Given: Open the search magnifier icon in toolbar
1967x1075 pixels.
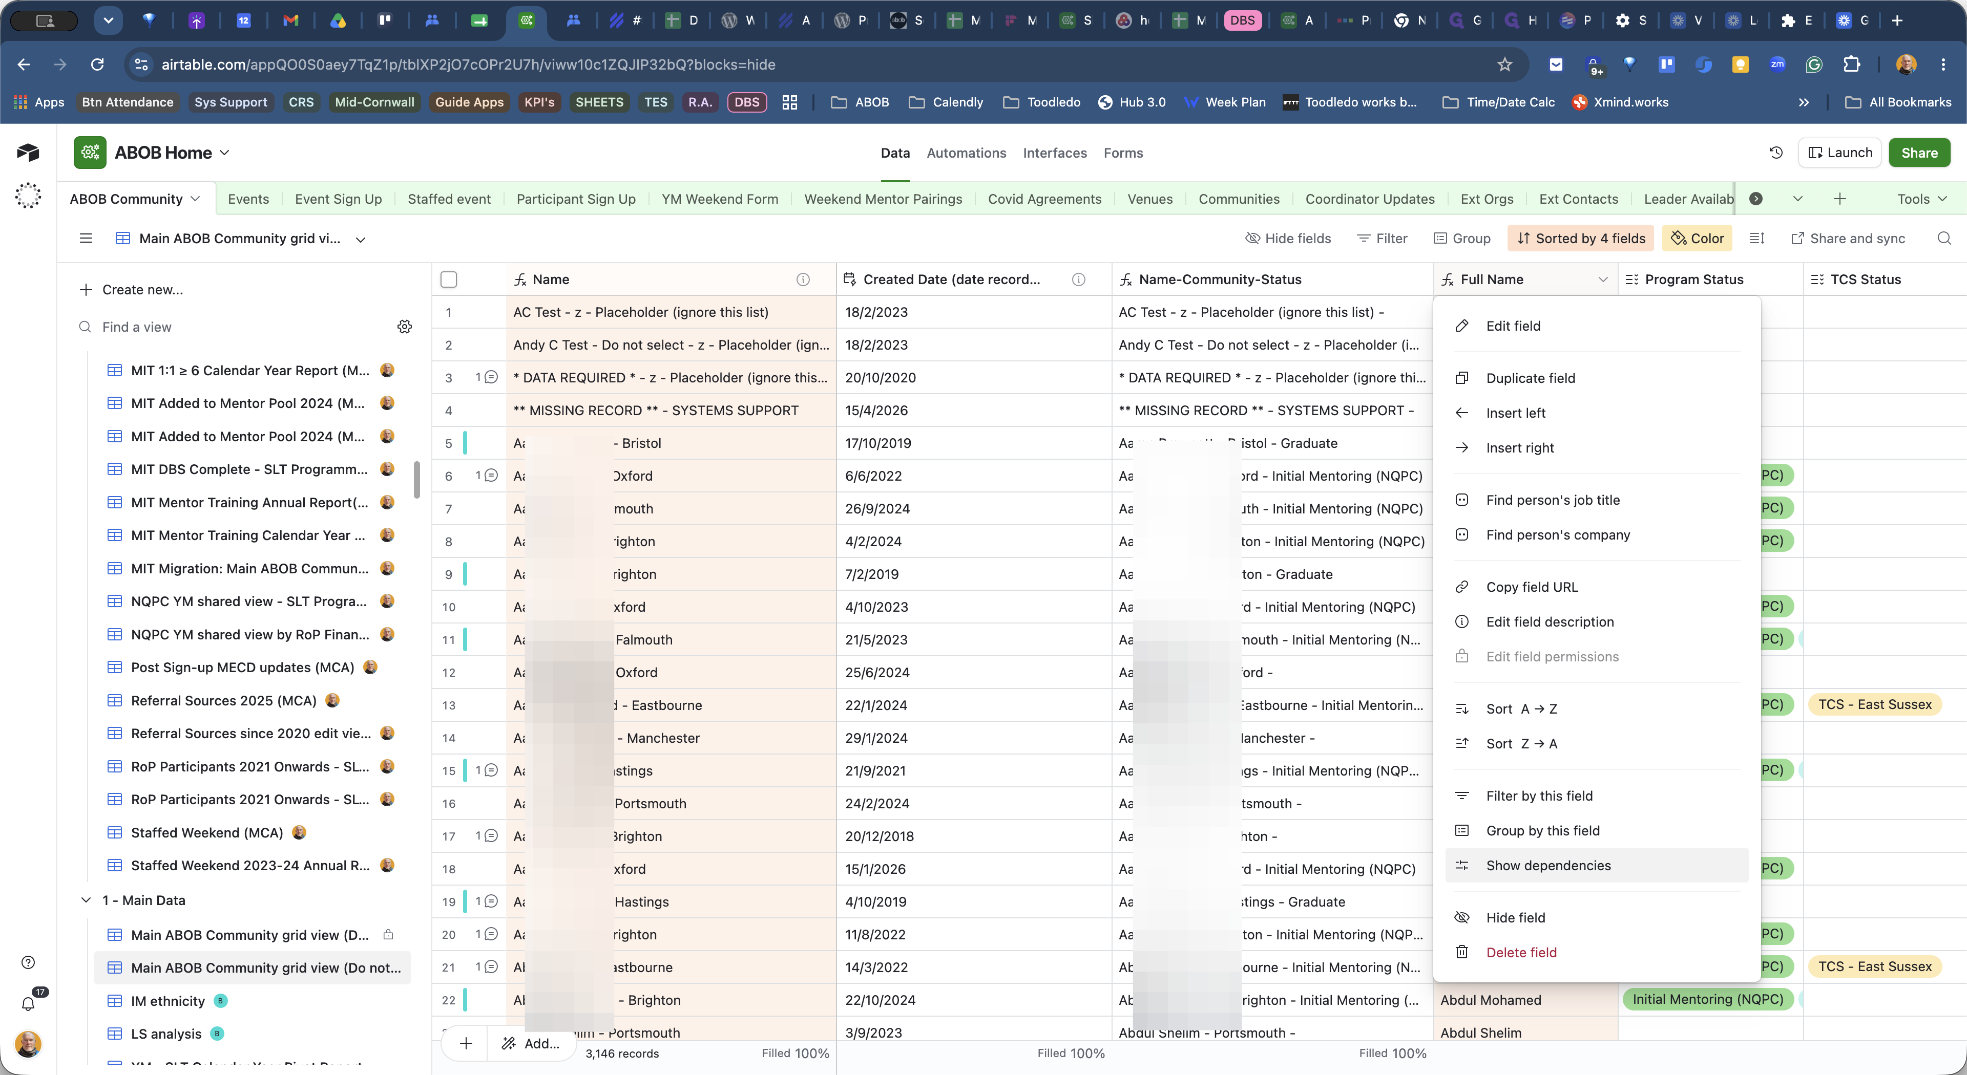Looking at the screenshot, I should 1944,239.
